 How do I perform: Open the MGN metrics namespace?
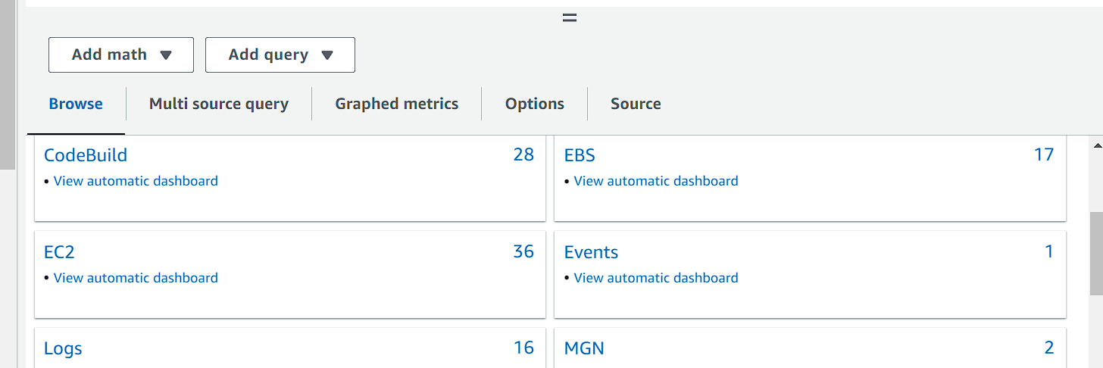click(x=584, y=348)
